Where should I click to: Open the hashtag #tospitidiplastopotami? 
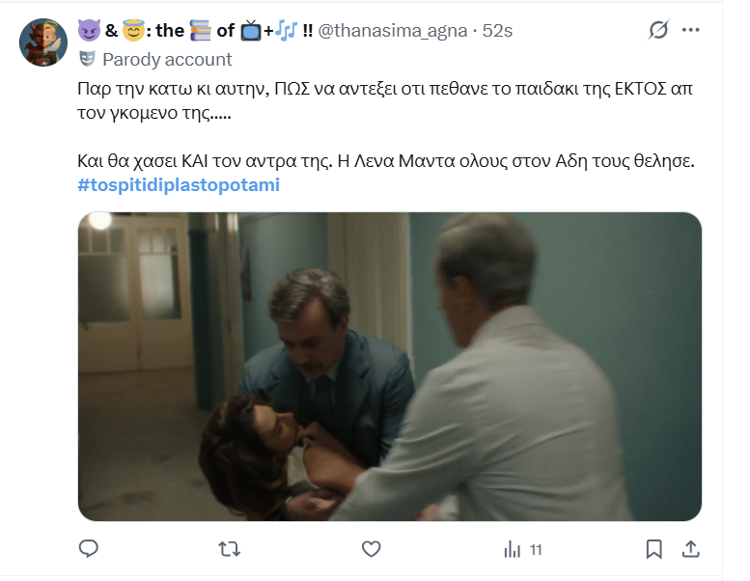(179, 184)
